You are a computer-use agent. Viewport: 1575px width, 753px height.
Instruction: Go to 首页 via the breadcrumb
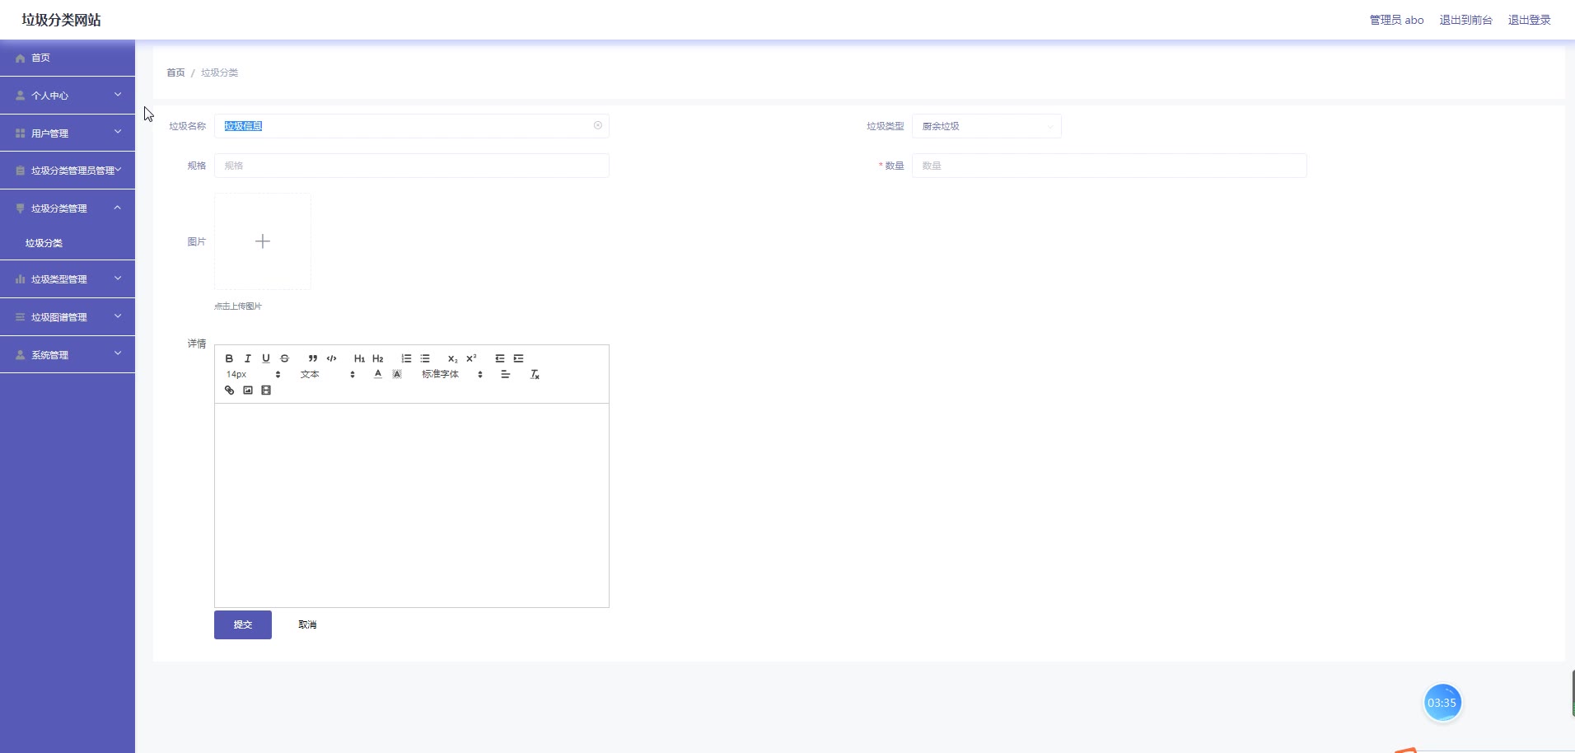pyautogui.click(x=175, y=72)
